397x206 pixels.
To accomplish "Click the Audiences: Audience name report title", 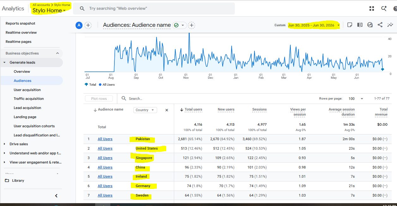I will [137, 25].
